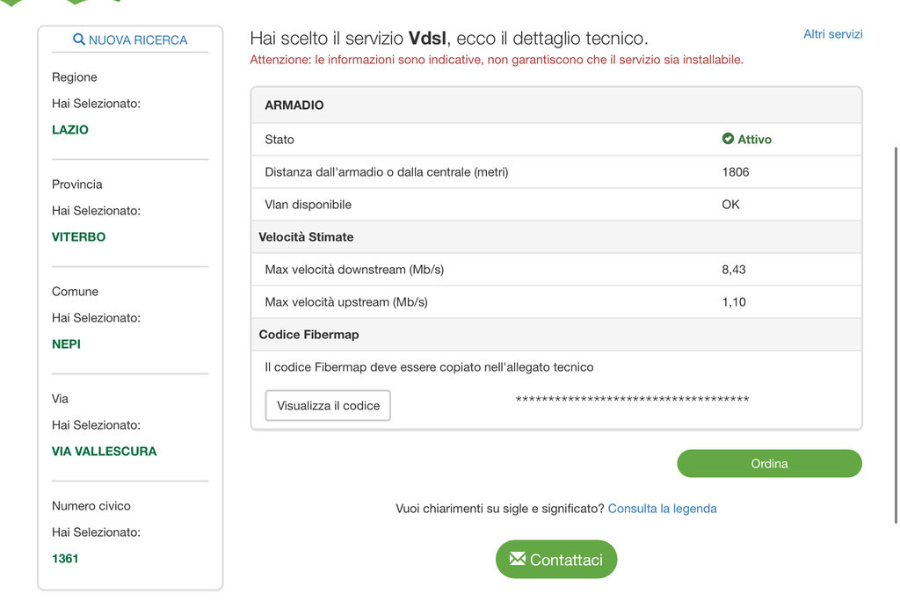Click the Velocità Stimate section header
This screenshot has height=608, width=900.
[306, 236]
